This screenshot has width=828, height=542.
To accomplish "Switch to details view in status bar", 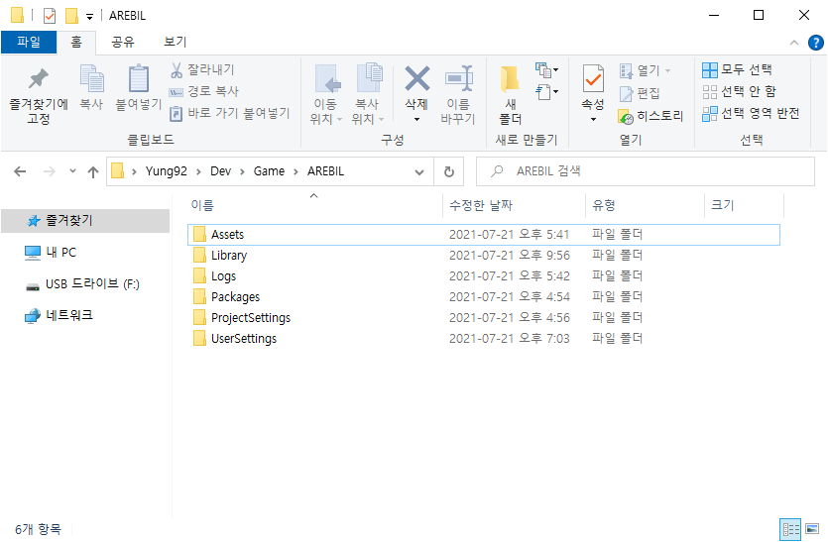I will 790,529.
